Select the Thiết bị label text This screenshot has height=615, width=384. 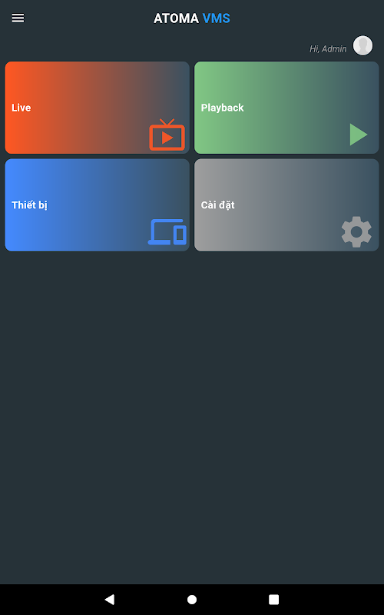(x=29, y=205)
